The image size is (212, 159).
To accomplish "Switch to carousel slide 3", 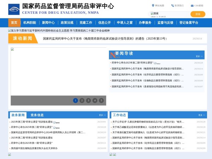I will (88, 100).
